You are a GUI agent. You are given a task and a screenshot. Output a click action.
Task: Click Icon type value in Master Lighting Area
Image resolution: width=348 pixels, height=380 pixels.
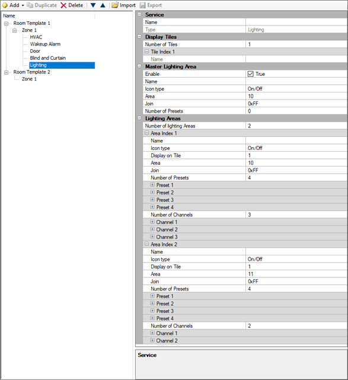[296, 89]
